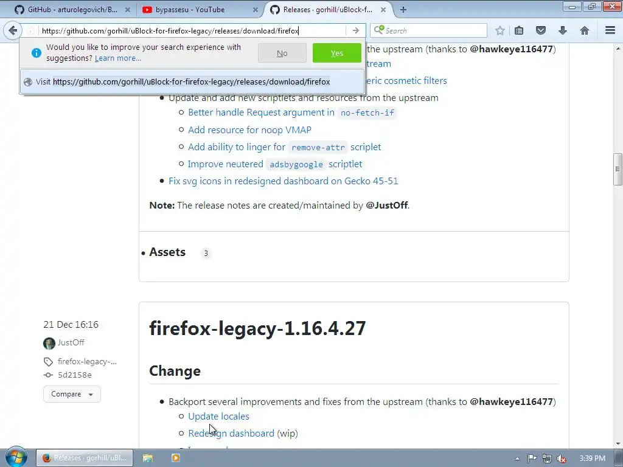Decline search suggestions with No
623x467 pixels.
[x=282, y=53]
